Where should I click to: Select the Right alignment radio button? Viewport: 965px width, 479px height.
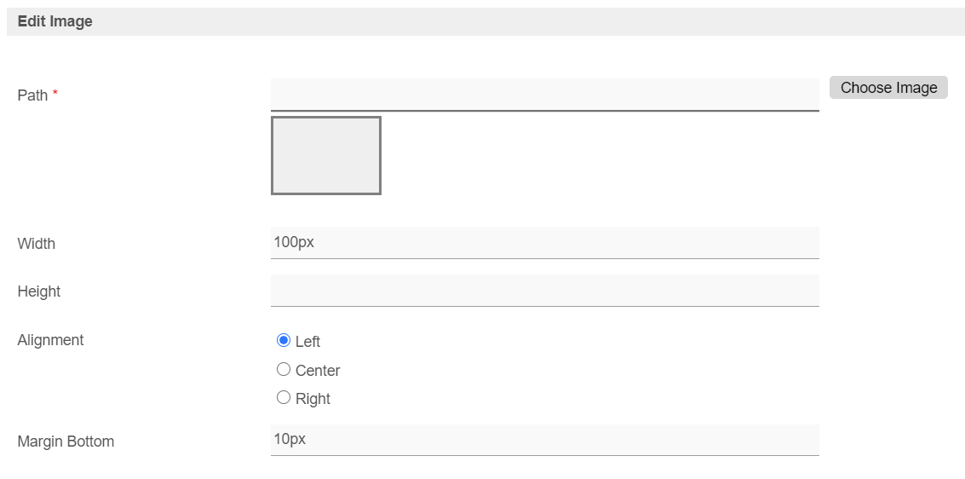[x=284, y=398]
